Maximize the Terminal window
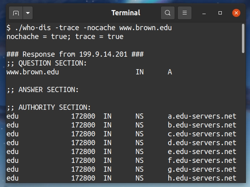Viewport: 250px width, 187px height. pos(220,13)
